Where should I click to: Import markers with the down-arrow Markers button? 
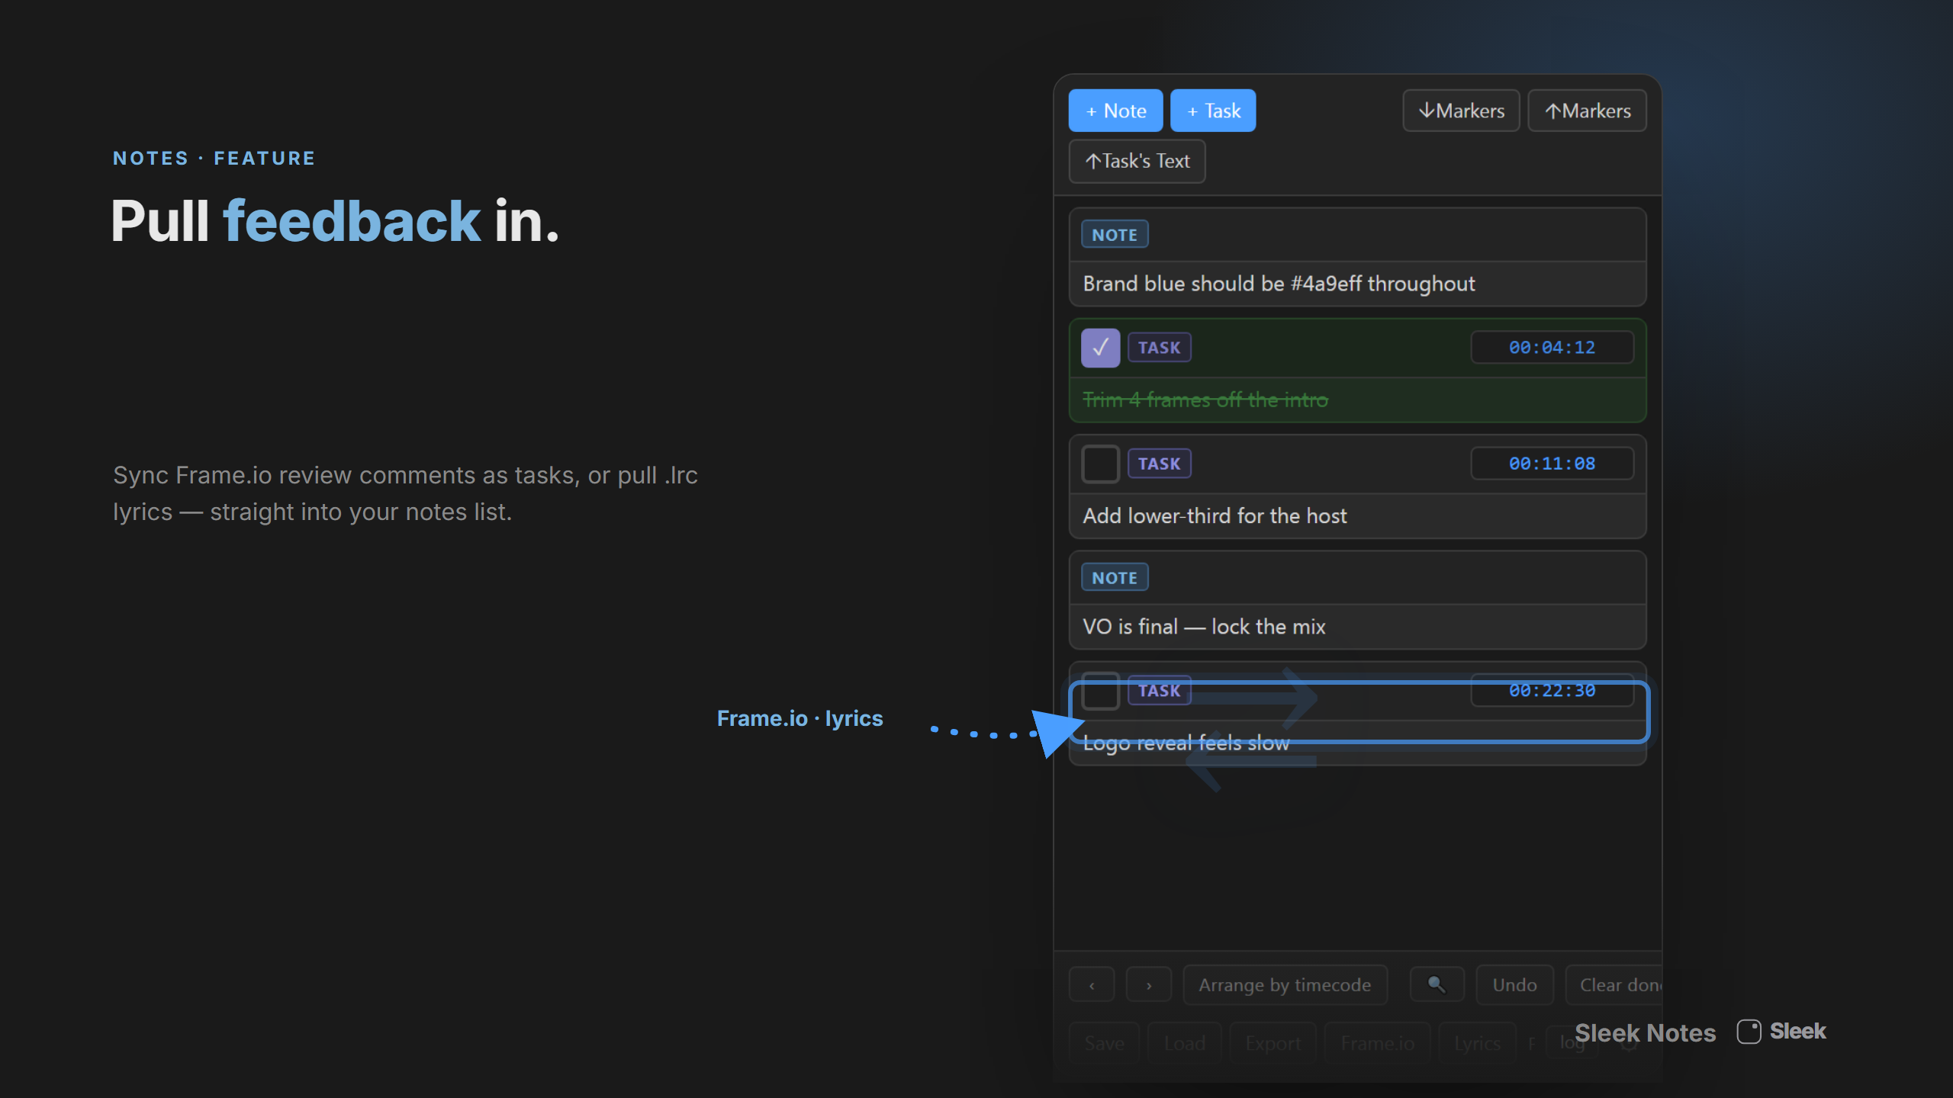[x=1461, y=111]
